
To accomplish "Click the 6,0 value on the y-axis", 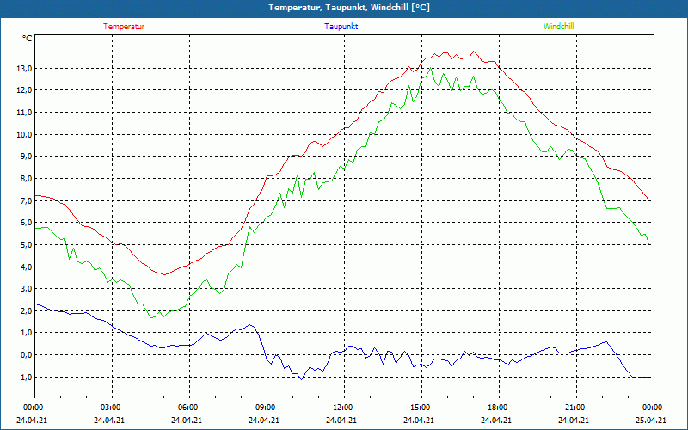I will 26,223.
